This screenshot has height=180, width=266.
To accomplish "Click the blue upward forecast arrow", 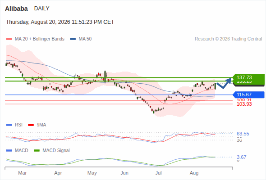I will [x=224, y=83].
